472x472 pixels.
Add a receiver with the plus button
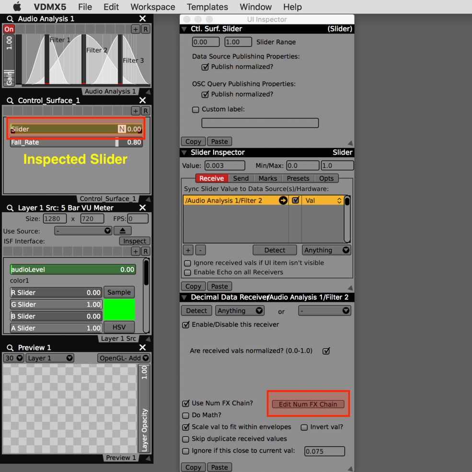(x=188, y=250)
